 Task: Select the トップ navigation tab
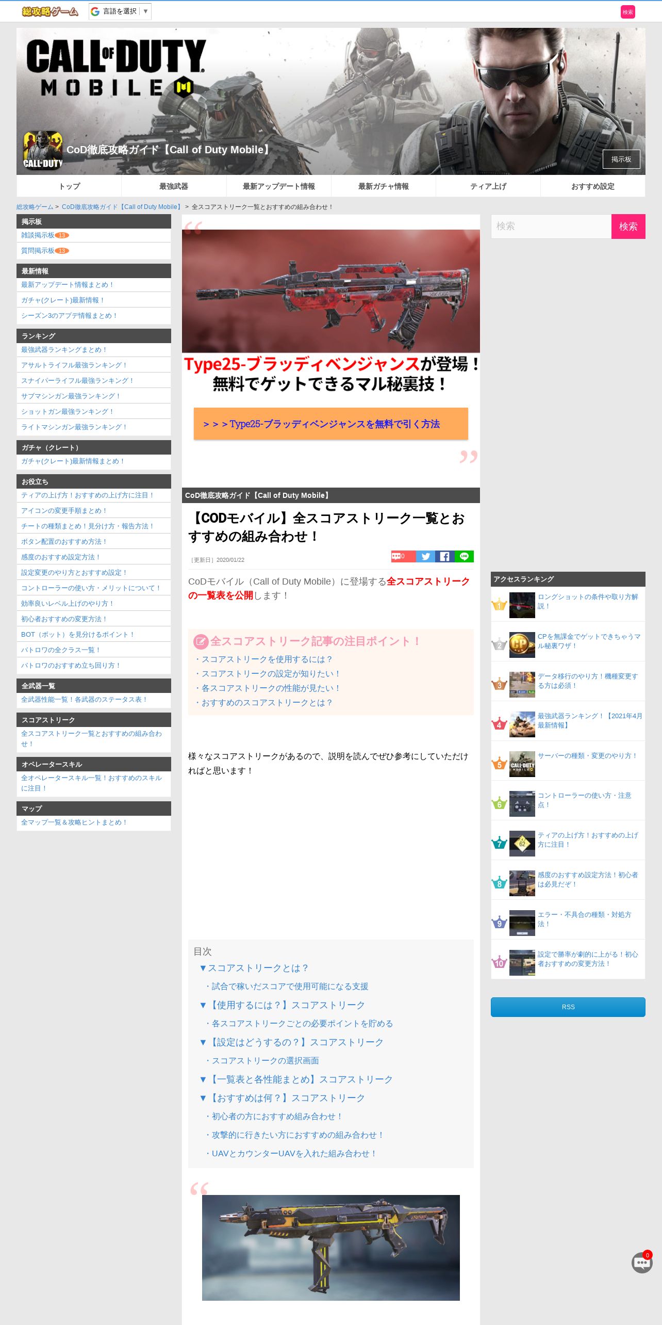click(x=69, y=186)
